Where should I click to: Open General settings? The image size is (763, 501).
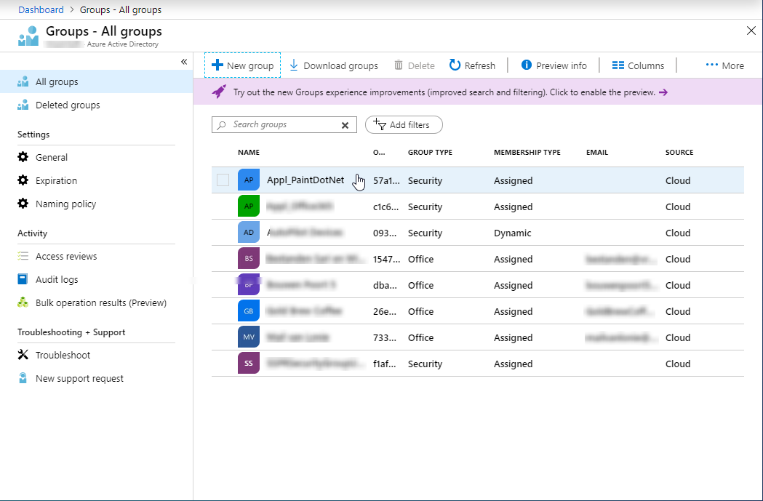(51, 158)
